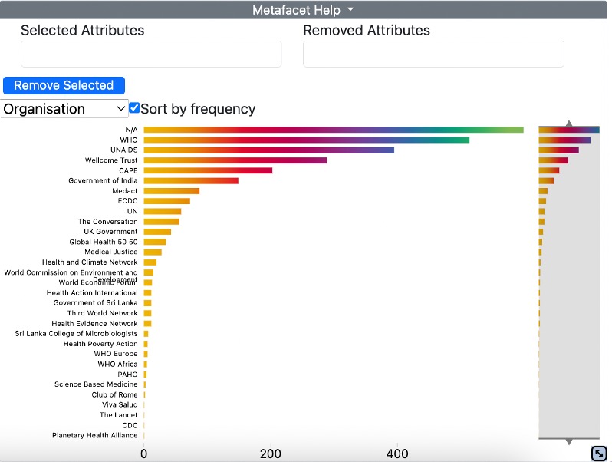Open the Metafacet Help dropdown menu
The image size is (612, 462).
(303, 10)
